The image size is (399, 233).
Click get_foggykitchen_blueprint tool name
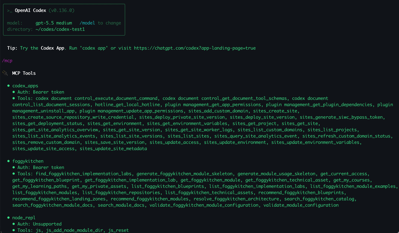point(46,180)
